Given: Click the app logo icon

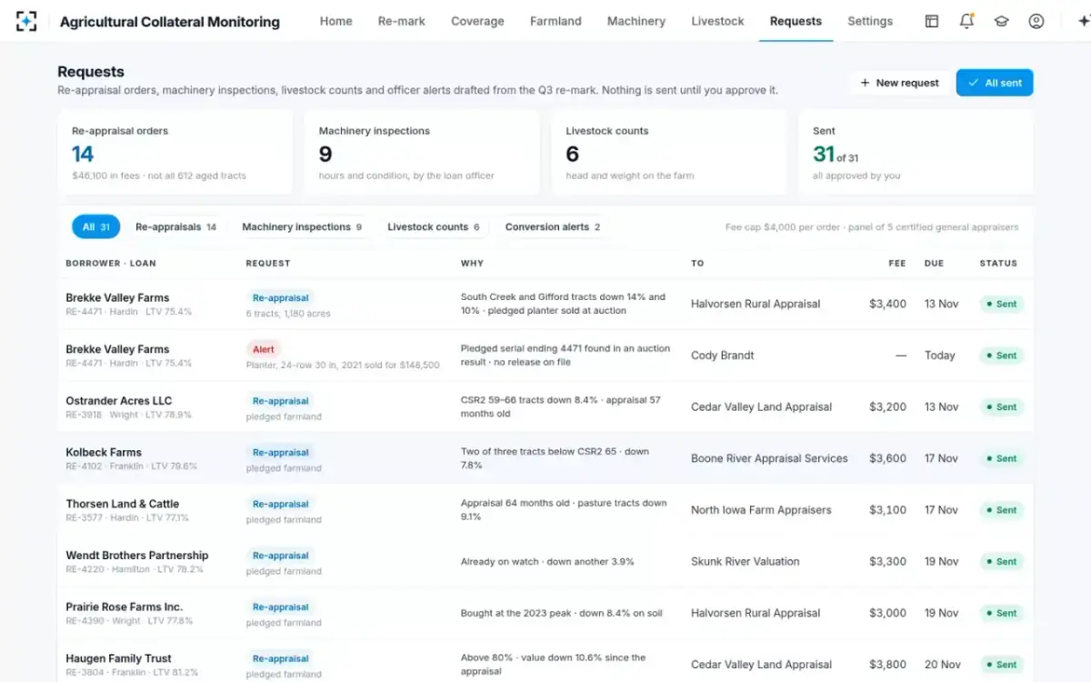Looking at the screenshot, I should click(26, 21).
